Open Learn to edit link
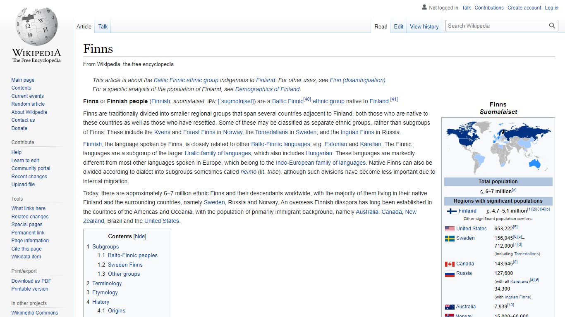The height and width of the screenshot is (317, 565). (25, 161)
